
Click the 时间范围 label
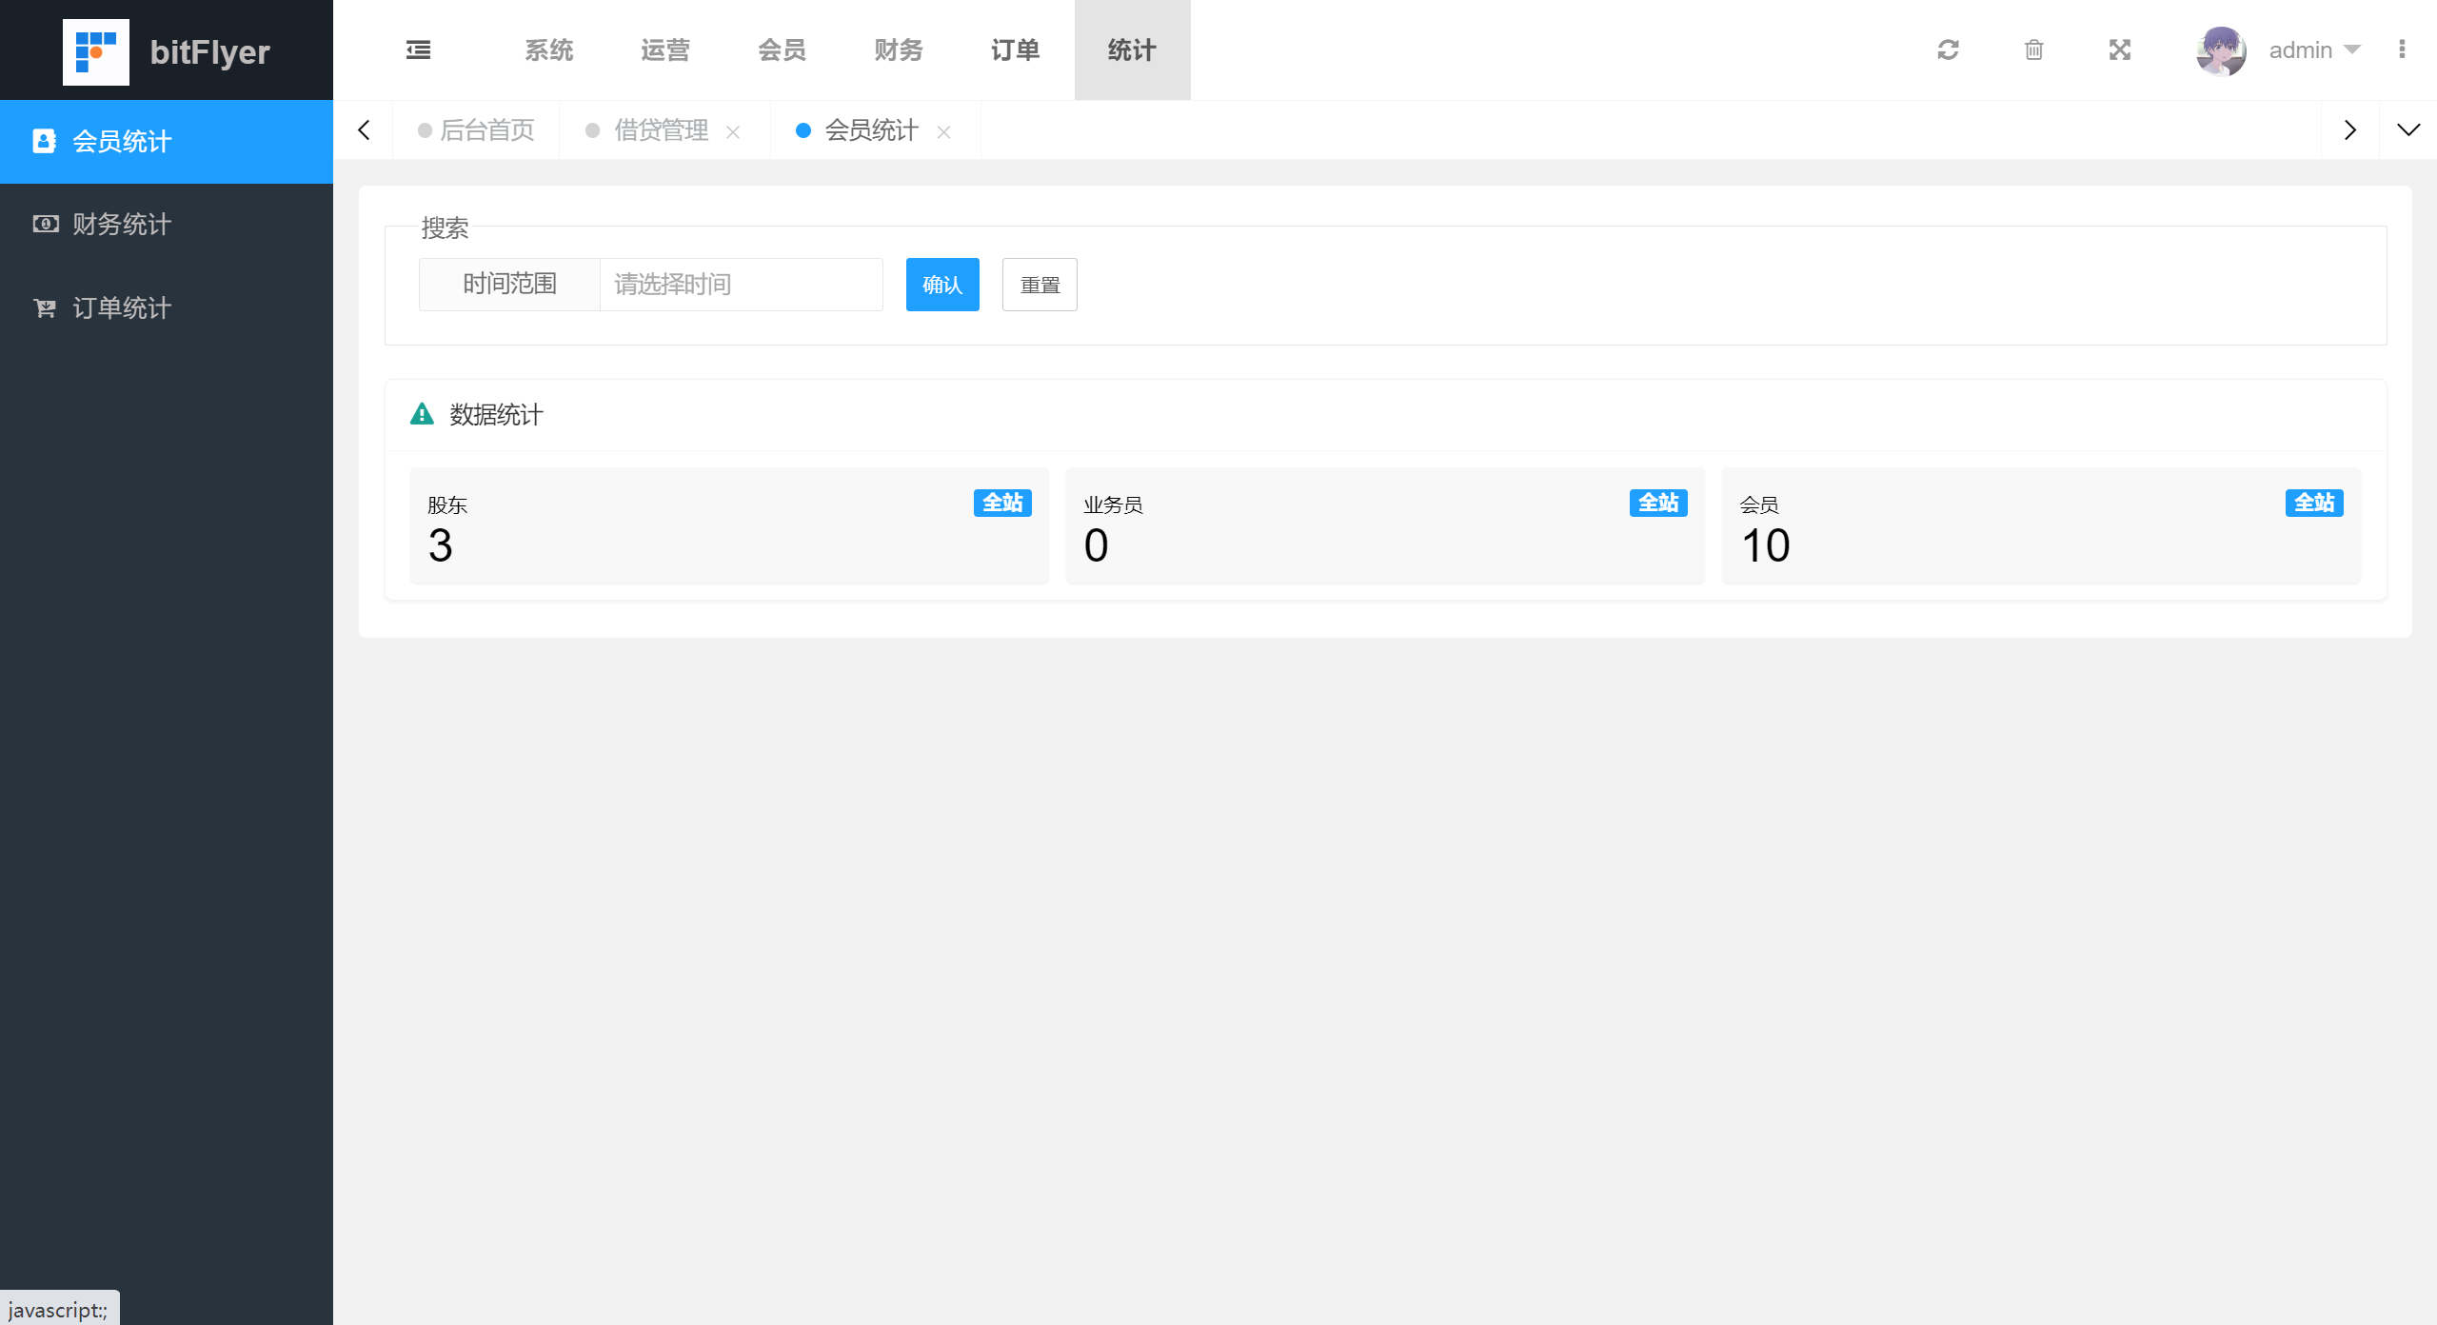(x=509, y=285)
